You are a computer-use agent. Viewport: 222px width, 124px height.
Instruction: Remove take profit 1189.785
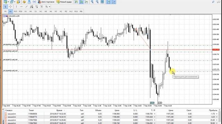pyautogui.click(x=155, y=114)
